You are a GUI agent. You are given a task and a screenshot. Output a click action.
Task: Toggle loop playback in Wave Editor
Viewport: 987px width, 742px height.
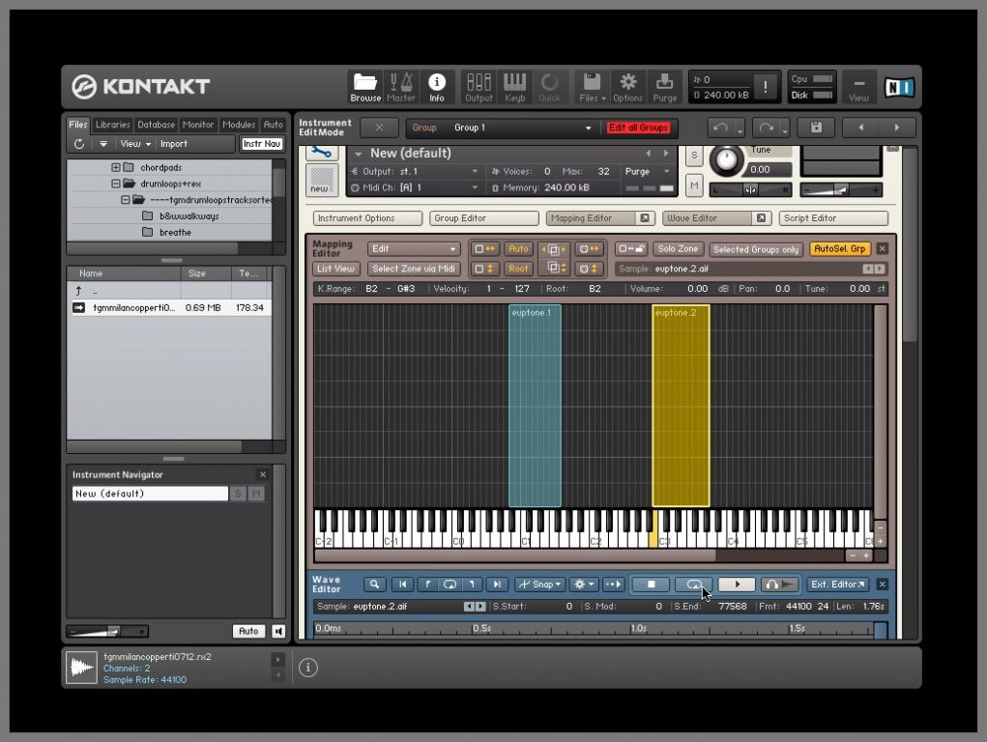[694, 585]
